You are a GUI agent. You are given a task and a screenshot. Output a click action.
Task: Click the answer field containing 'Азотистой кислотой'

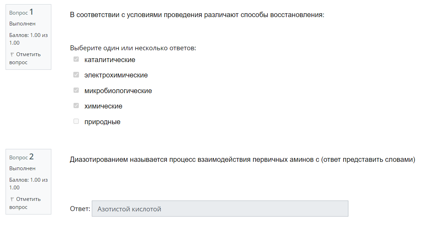pyautogui.click(x=220, y=209)
